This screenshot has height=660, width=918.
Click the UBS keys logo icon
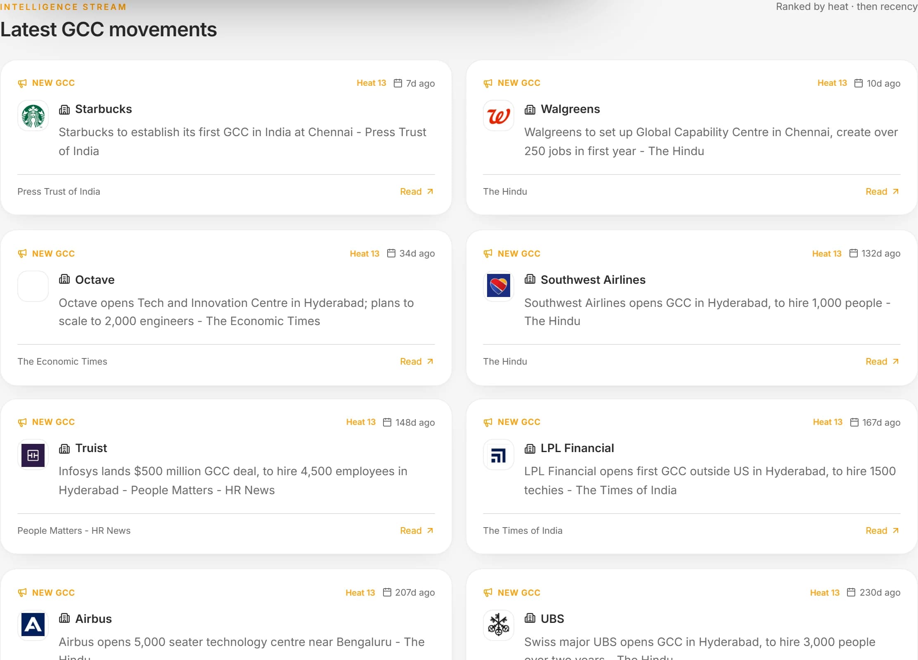pos(499,625)
